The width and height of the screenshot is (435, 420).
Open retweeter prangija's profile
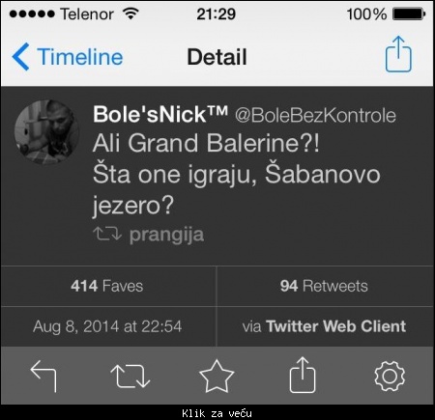coord(166,235)
